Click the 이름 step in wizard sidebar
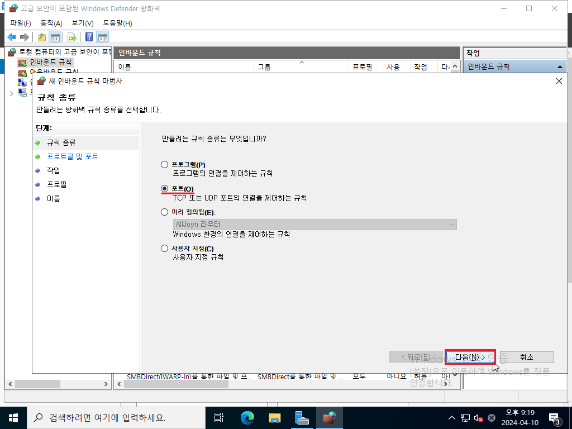 coord(53,198)
